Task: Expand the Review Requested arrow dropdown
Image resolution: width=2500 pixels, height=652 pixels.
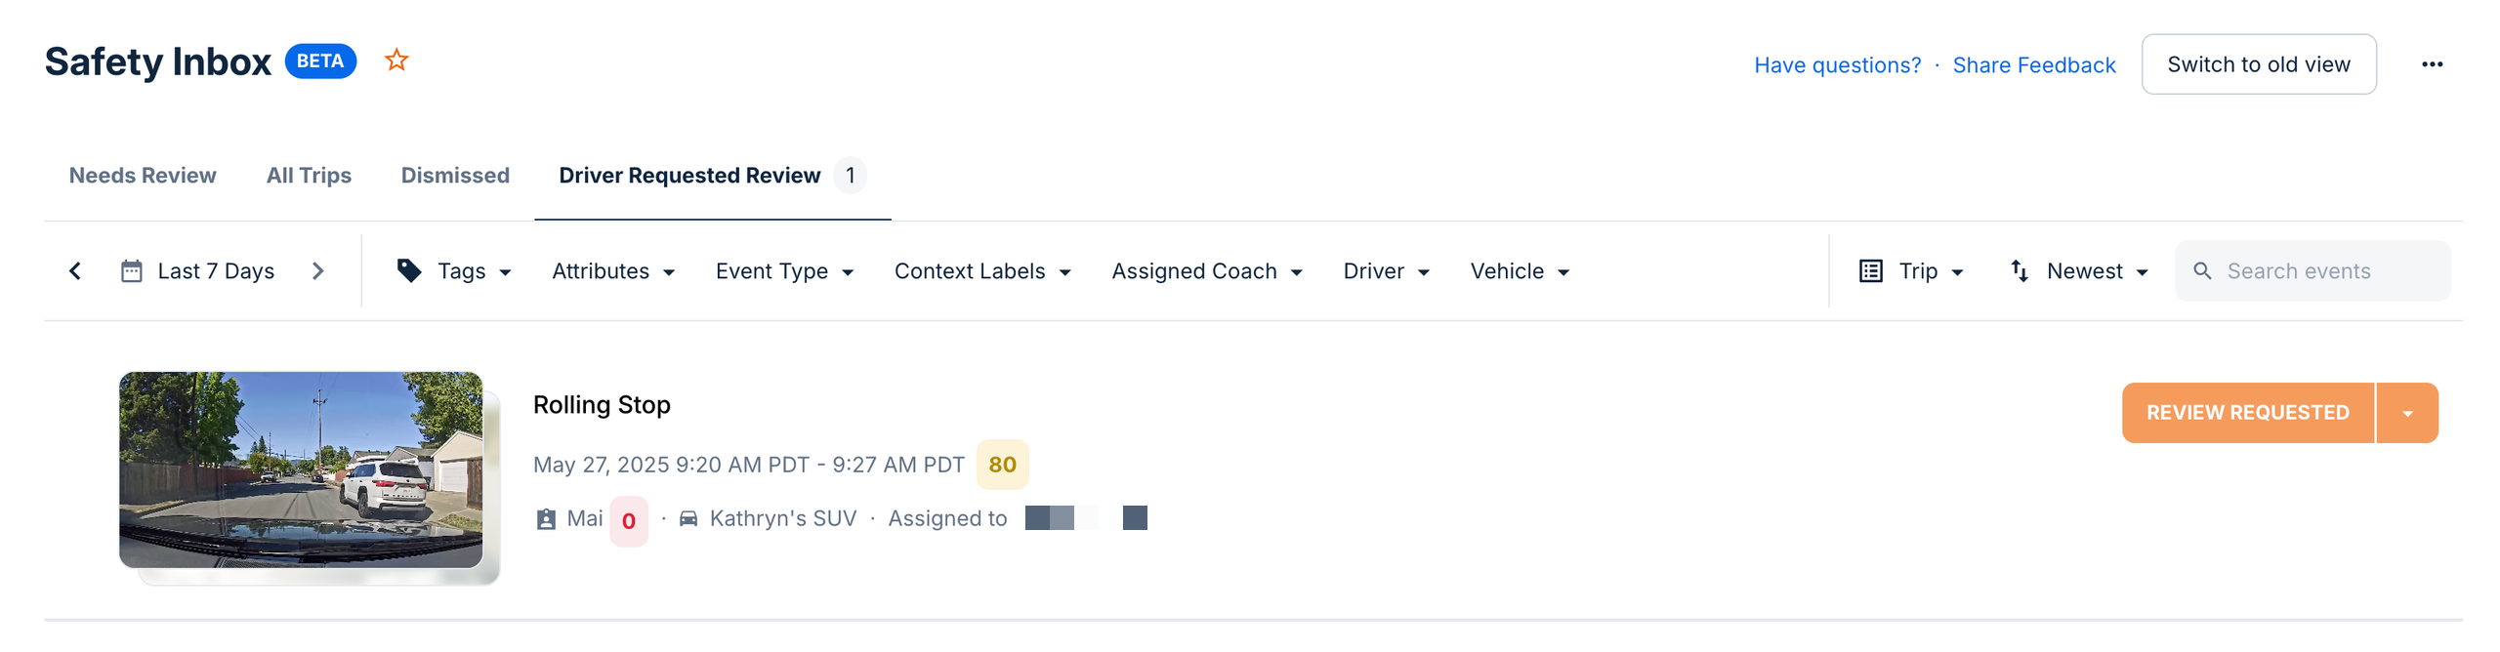Action: click(2407, 414)
